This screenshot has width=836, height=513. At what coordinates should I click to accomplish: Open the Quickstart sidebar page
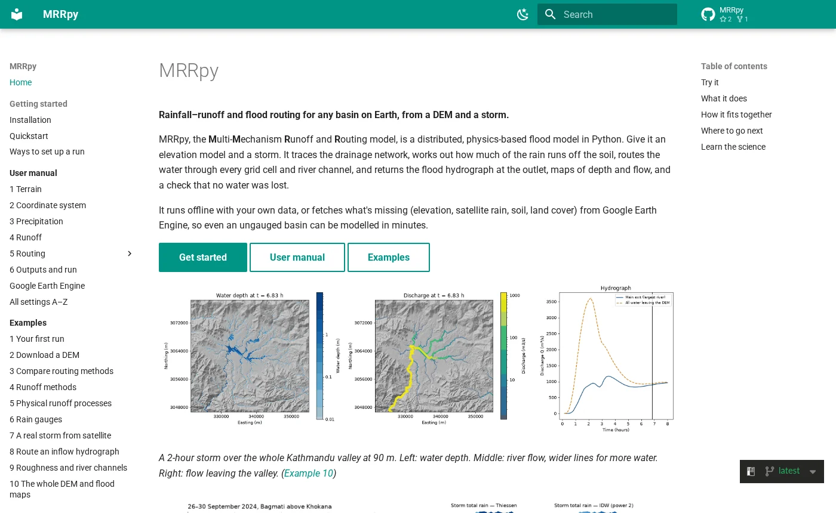(29, 136)
